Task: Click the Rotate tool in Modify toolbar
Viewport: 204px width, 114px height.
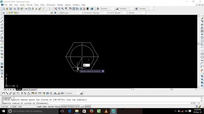Action: (x=202, y=38)
